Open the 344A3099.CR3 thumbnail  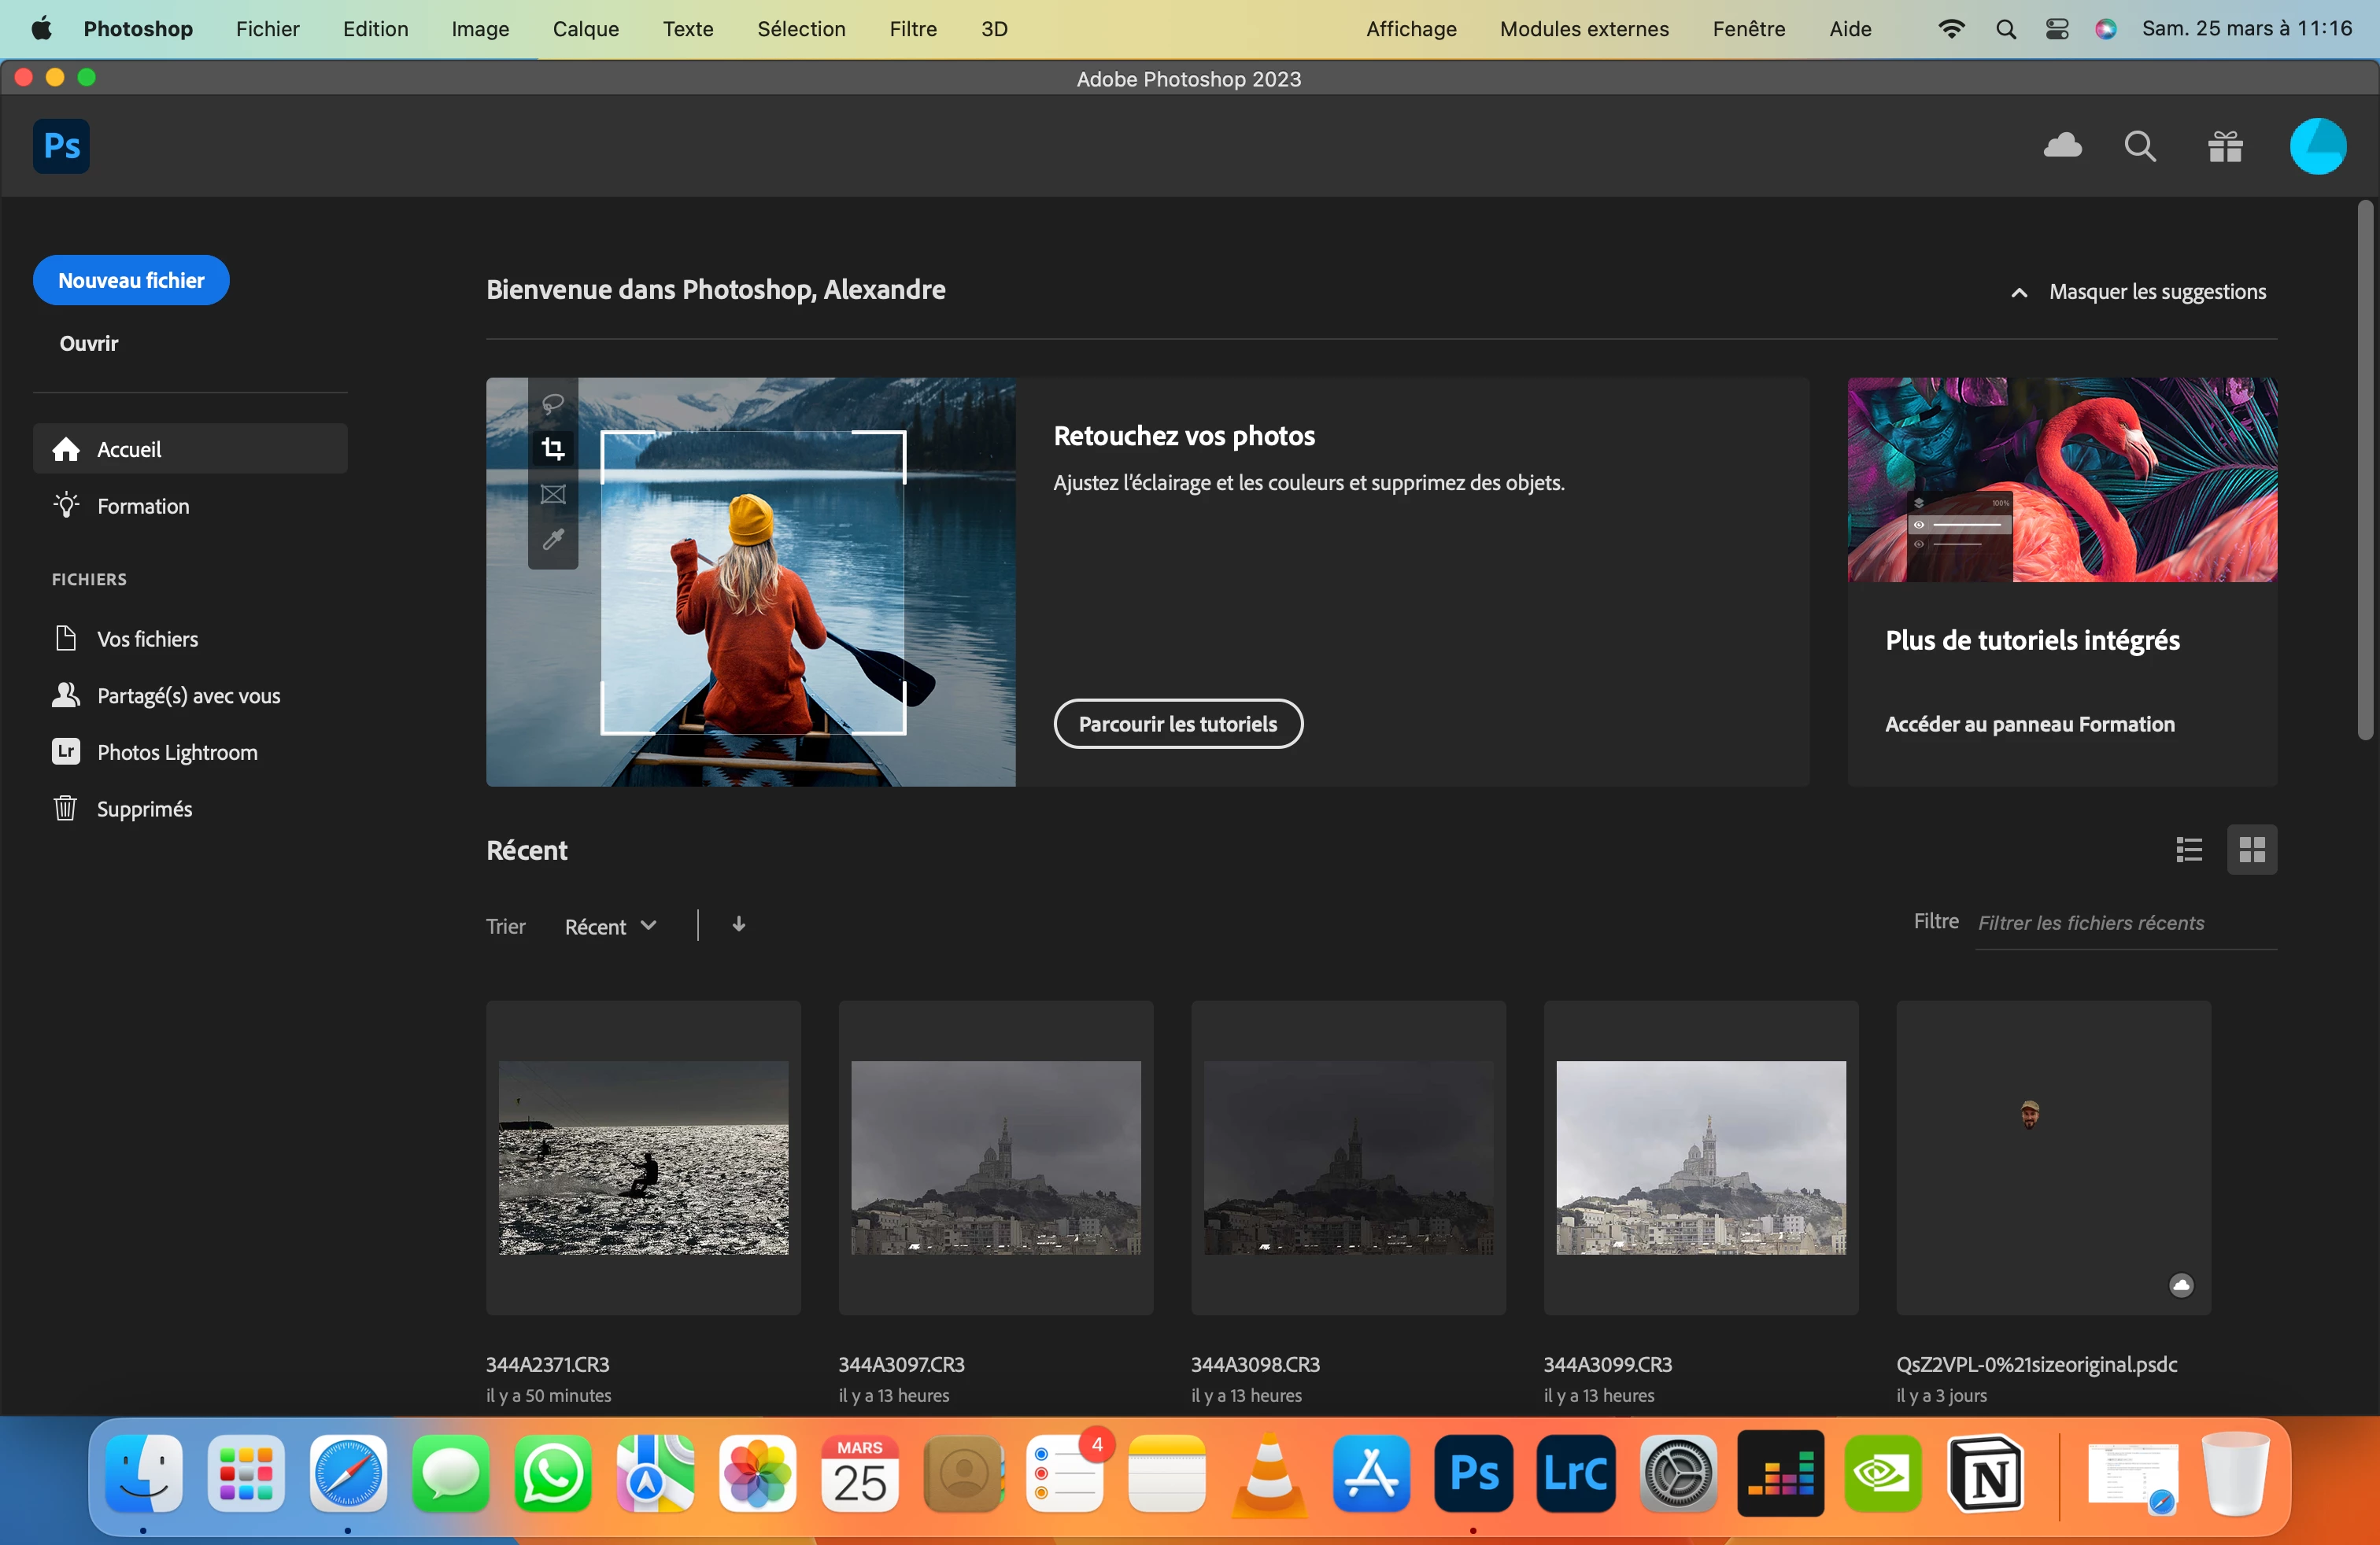(x=1700, y=1157)
